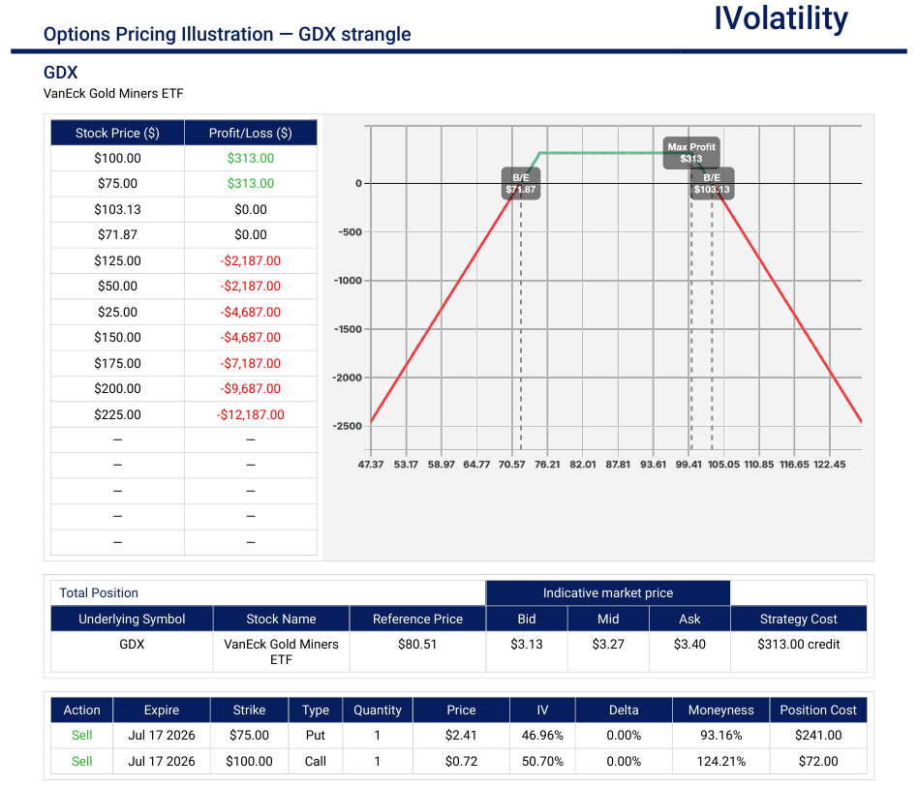Click the -$12,187.00 loss value
The height and width of the screenshot is (787, 918).
(x=251, y=415)
